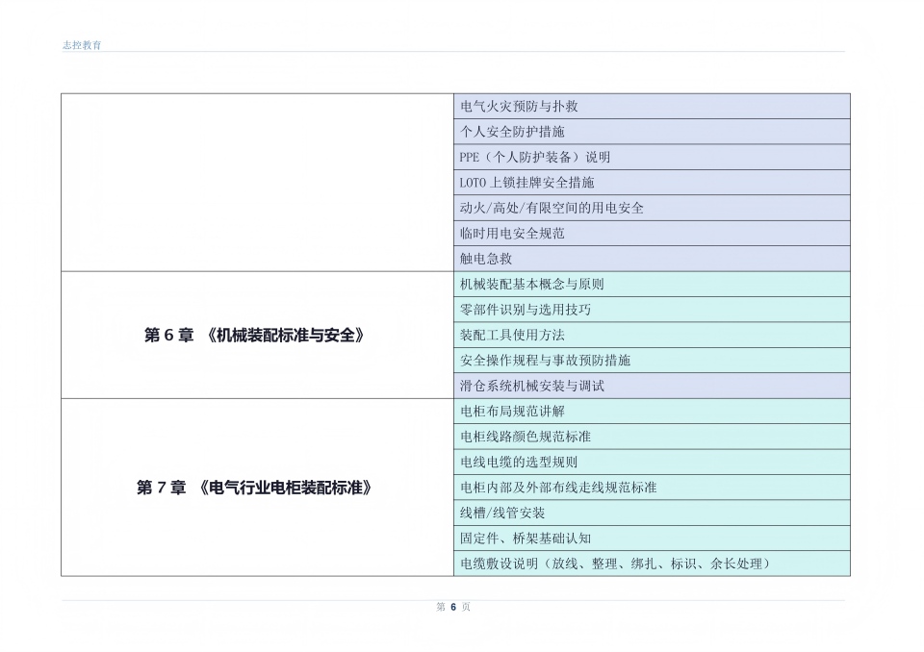Click the 电柜线路颜色规范标准 cell
Screen dimensions: 924x652
(652, 437)
